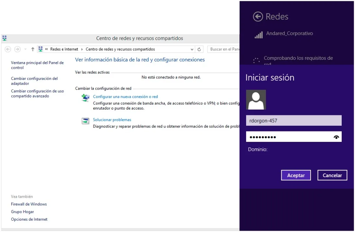The image size is (355, 232).
Task: Click the Iniciar sesión heading
Action: (x=270, y=78)
